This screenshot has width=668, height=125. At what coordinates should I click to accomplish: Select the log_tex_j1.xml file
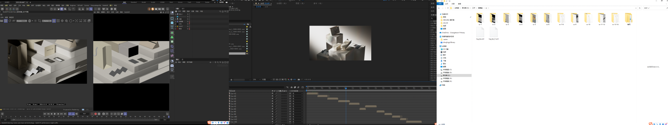[494, 33]
